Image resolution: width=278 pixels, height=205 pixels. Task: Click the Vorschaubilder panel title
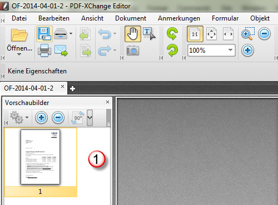(27, 103)
